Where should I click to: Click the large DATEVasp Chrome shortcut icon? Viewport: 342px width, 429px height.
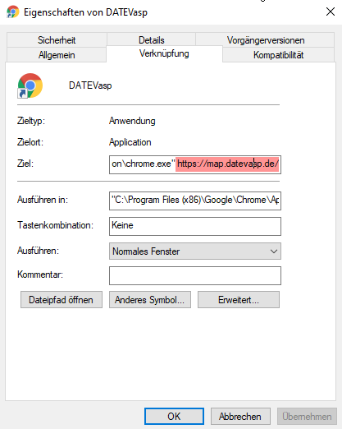tap(30, 85)
